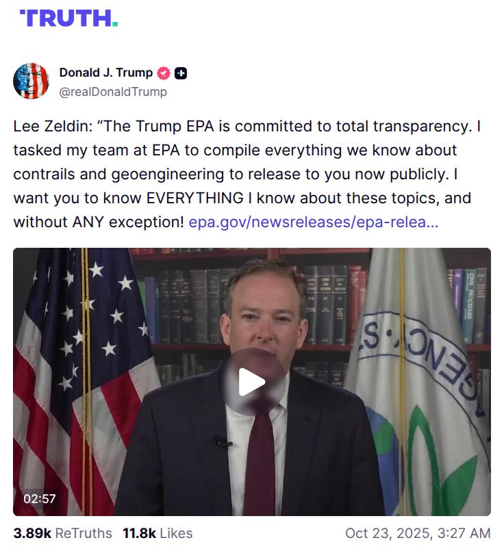Click the red verified checkmark badge
Image resolution: width=504 pixels, height=551 pixels.
tap(164, 73)
